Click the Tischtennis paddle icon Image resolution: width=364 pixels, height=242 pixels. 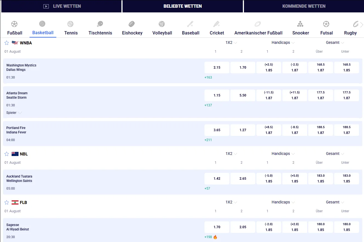point(100,24)
